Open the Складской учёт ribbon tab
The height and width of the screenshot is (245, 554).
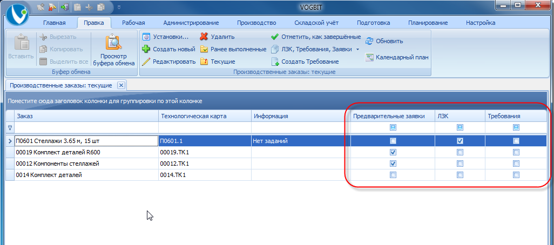tap(316, 23)
